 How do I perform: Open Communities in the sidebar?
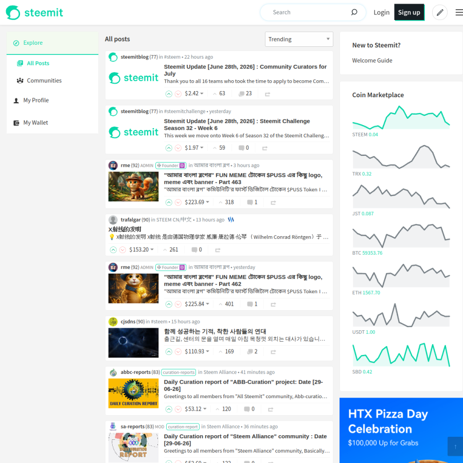(x=44, y=81)
